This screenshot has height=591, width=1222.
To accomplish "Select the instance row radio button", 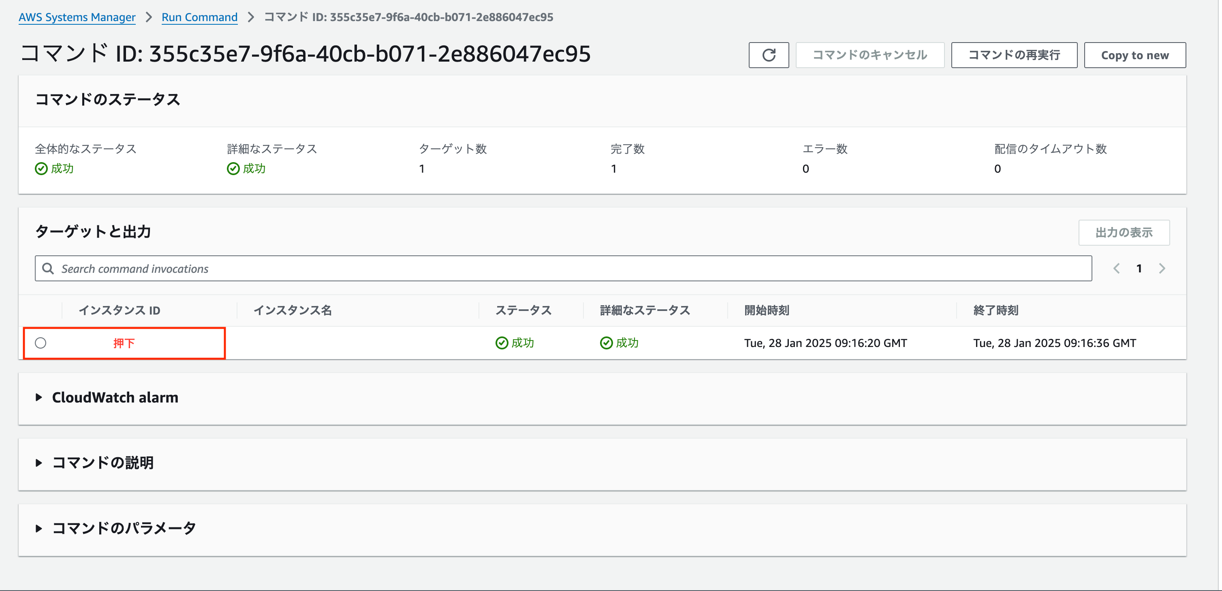I will (41, 343).
